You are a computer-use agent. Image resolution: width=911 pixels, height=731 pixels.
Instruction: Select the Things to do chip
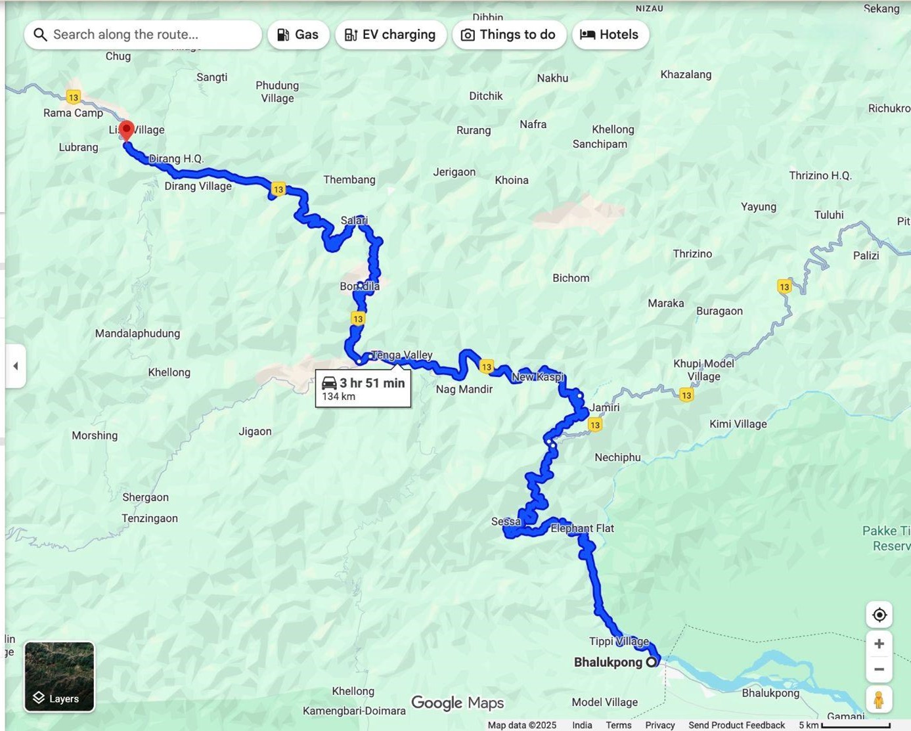(509, 35)
